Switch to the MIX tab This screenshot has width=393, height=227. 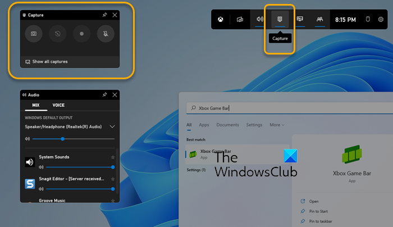pos(36,105)
